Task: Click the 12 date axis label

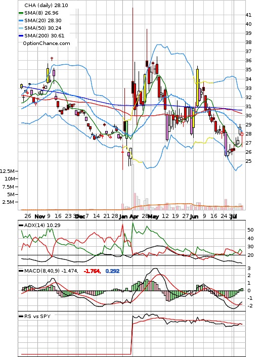Action: coord(165,216)
